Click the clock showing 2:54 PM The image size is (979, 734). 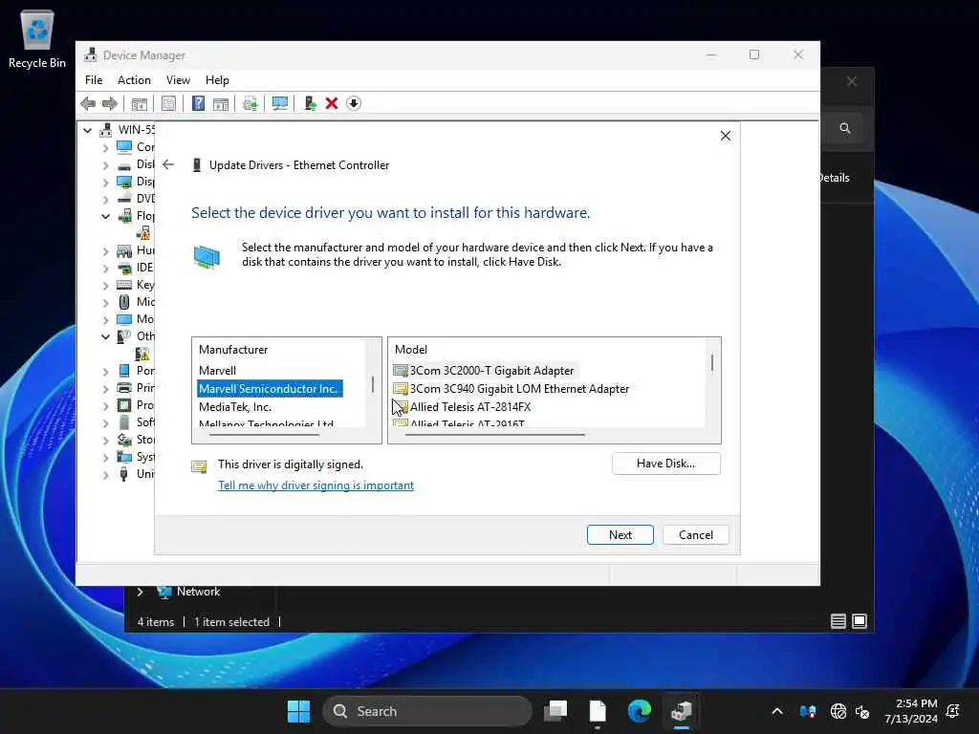(910, 711)
